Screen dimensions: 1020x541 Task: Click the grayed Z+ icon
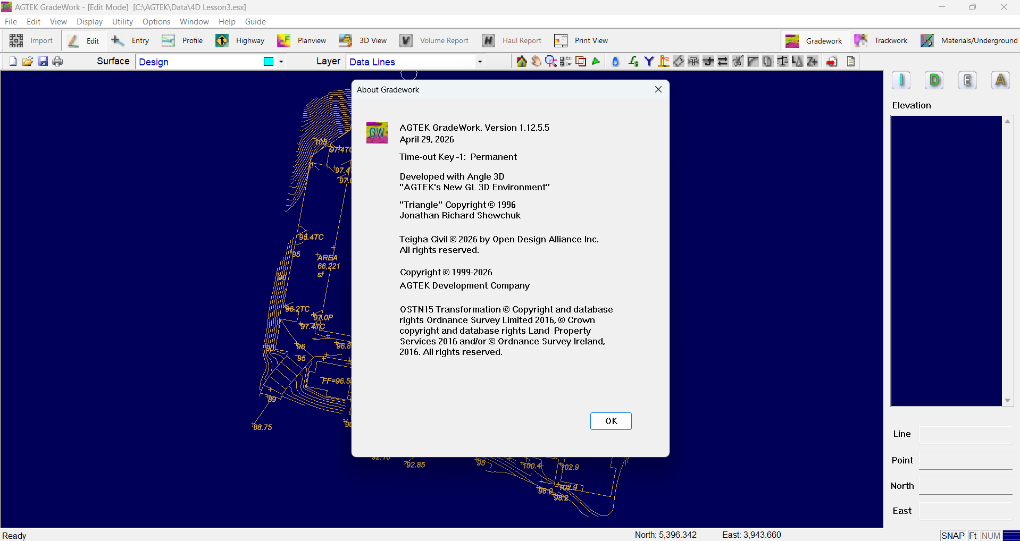pyautogui.click(x=812, y=61)
